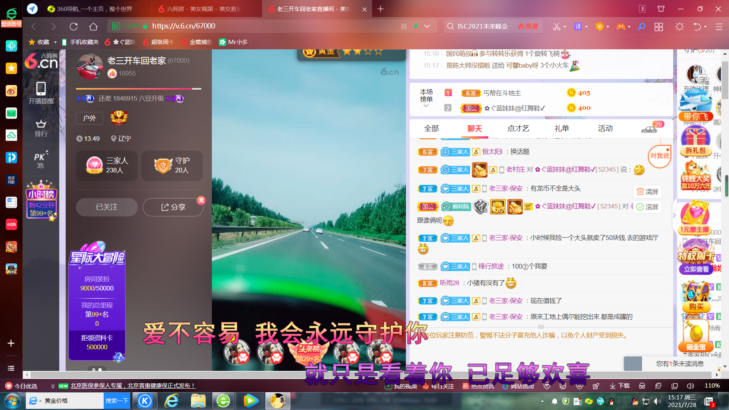The image size is (729, 410).
Task: Switch to the 聊天 tab
Action: 475,129
